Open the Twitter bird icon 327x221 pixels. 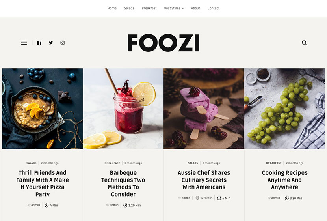(51, 43)
